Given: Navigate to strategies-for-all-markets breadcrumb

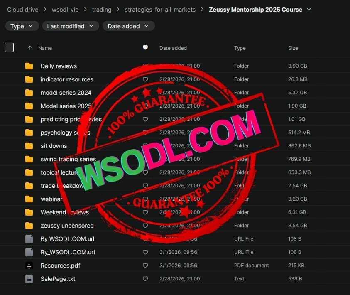Looking at the screenshot, I should click(160, 9).
